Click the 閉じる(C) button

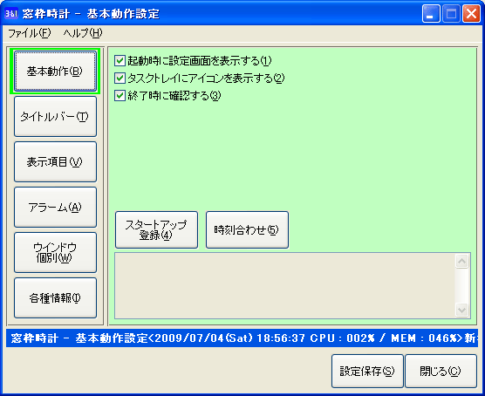coord(441,371)
